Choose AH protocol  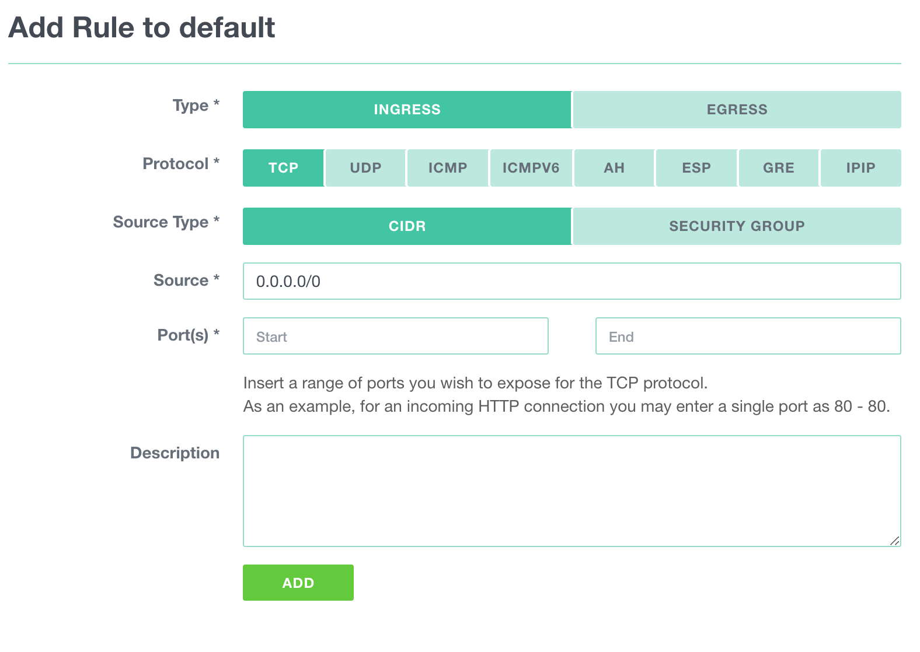(614, 168)
